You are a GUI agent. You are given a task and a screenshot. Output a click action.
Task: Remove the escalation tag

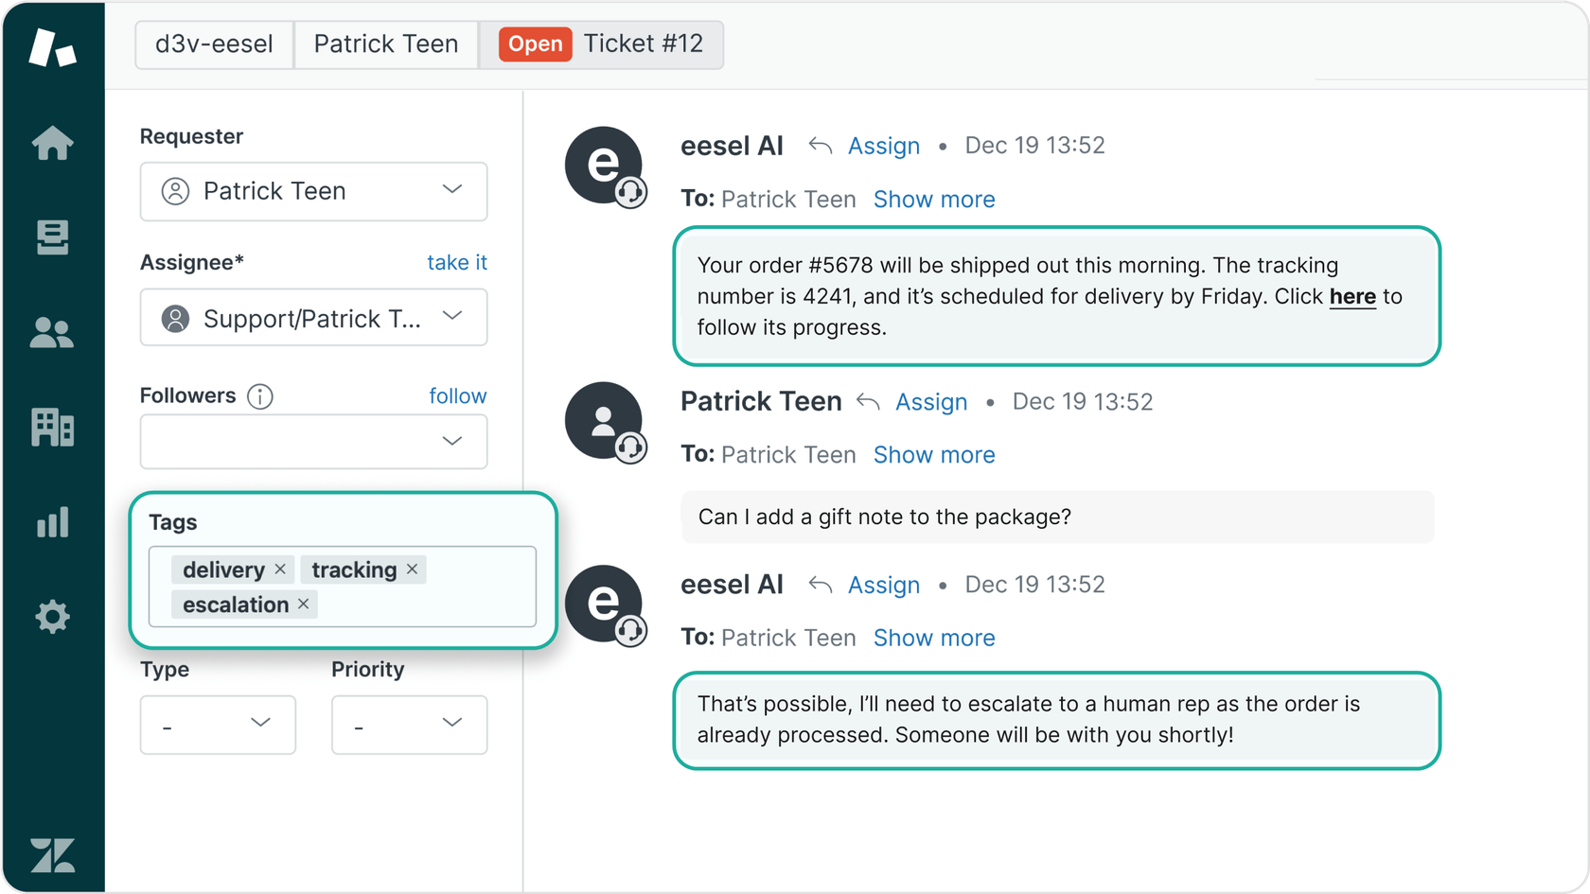303,605
